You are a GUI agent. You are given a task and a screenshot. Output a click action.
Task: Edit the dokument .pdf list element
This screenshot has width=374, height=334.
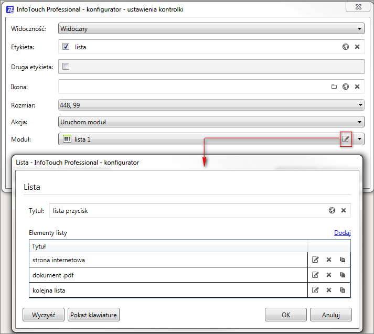tap(315, 275)
